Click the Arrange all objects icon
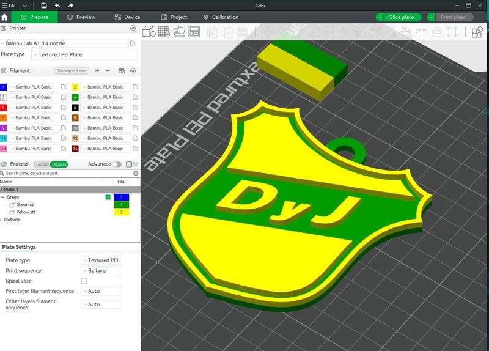 click(x=194, y=32)
